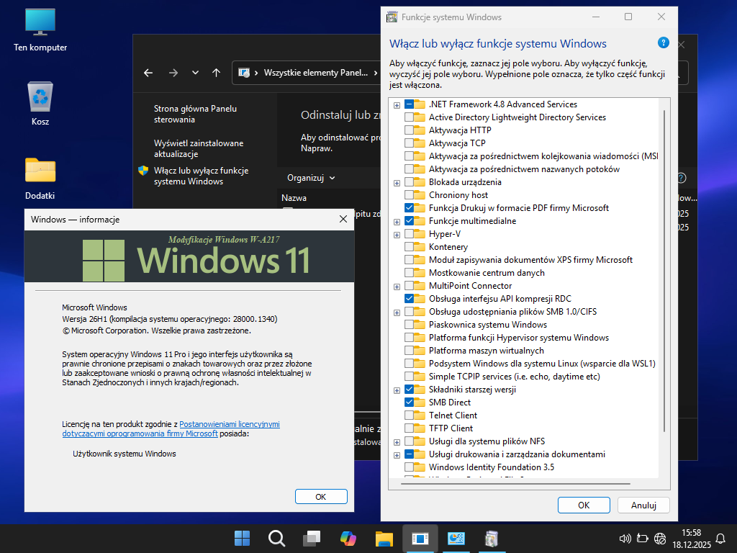The width and height of the screenshot is (737, 553).
Task: Expand the .NET Framework 4.8 Advanced Services node
Action: (x=397, y=105)
